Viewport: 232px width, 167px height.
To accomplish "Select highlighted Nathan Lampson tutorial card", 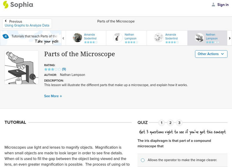I will click(207, 38).
